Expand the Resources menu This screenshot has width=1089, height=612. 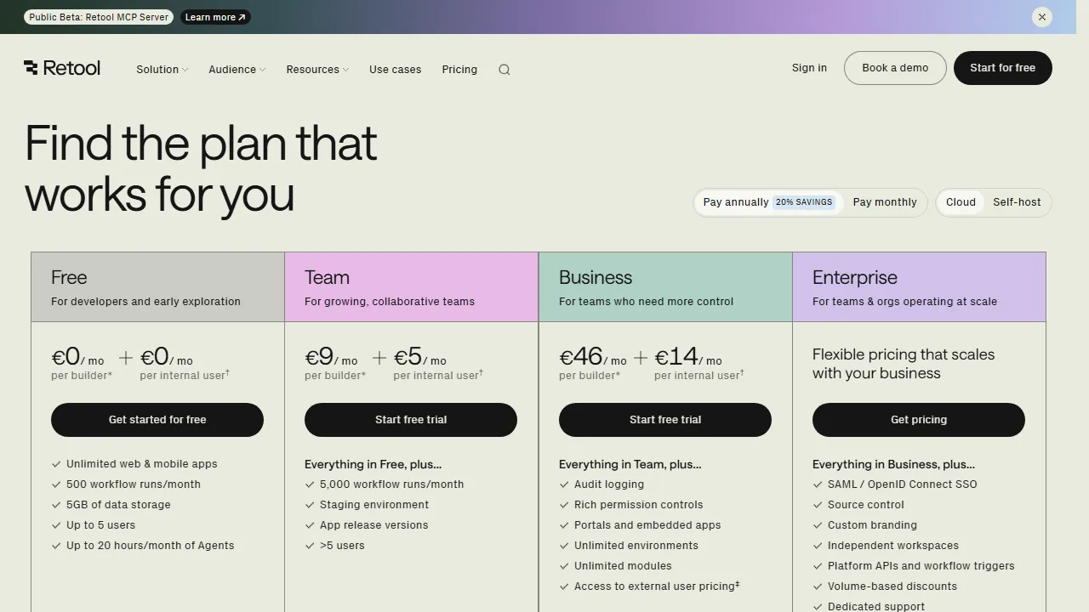click(x=317, y=70)
